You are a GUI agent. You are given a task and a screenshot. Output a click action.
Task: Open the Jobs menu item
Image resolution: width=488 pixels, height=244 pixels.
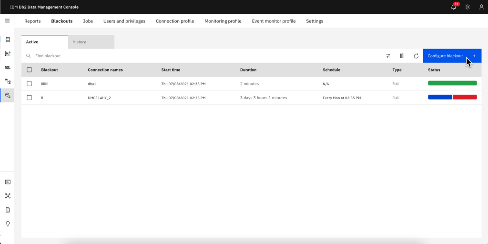pos(88,21)
